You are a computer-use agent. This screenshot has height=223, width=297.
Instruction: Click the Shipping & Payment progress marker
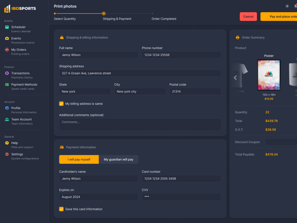click(104, 14)
